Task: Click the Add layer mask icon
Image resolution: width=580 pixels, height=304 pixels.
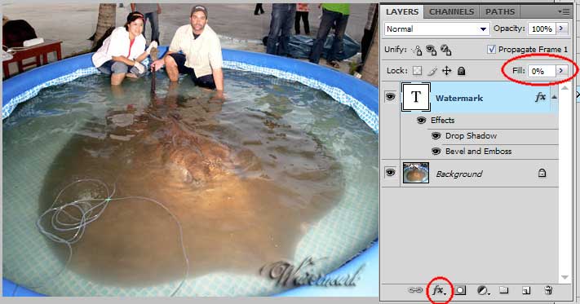Action: tap(460, 290)
